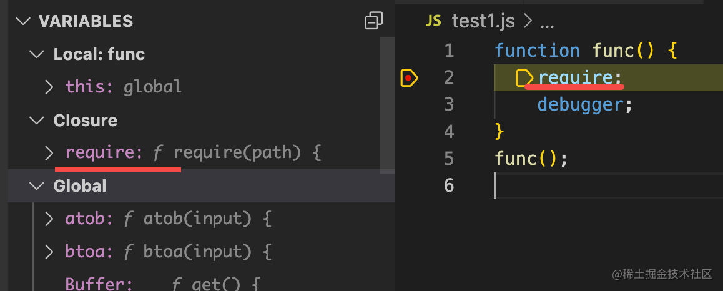Expand the this: global variable
The image size is (723, 291).
50,87
